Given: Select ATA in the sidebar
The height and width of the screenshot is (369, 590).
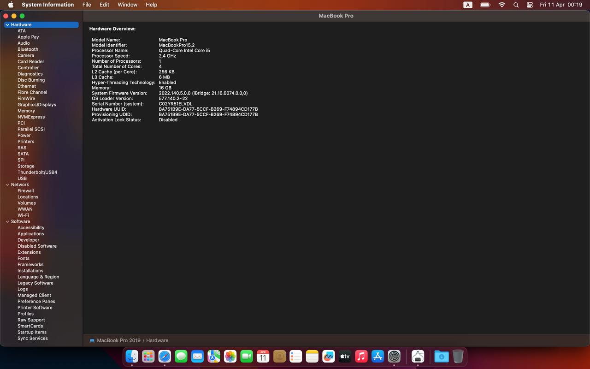Looking at the screenshot, I should tap(22, 31).
